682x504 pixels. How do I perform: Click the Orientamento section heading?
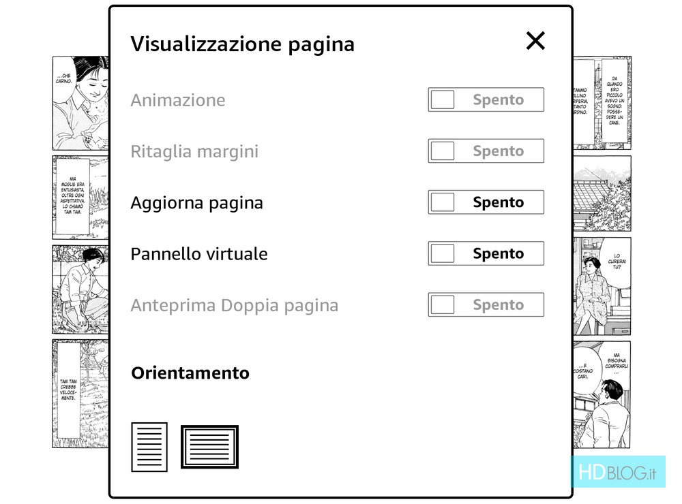[190, 373]
